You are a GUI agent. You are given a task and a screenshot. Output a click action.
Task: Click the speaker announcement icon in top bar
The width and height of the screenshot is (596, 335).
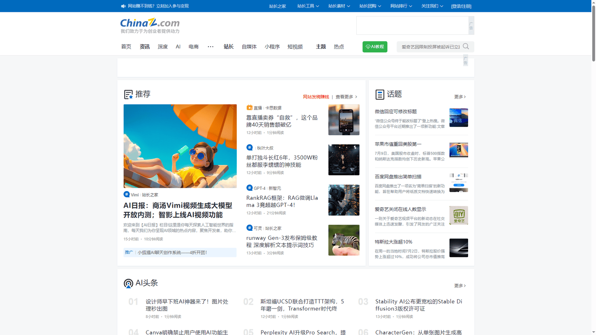[x=123, y=6]
